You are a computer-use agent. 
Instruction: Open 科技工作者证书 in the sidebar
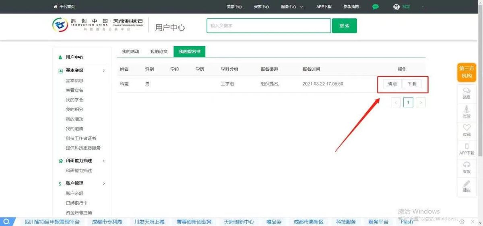(x=81, y=138)
